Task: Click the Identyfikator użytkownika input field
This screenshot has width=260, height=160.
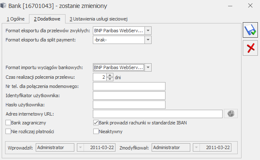Action: tap(129, 95)
